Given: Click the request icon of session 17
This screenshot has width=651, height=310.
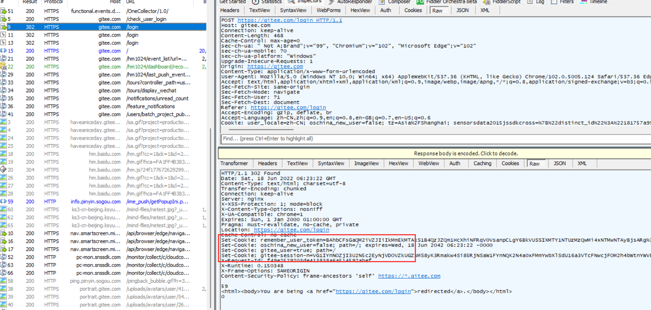Looking at the screenshot, I should tap(4, 249).
